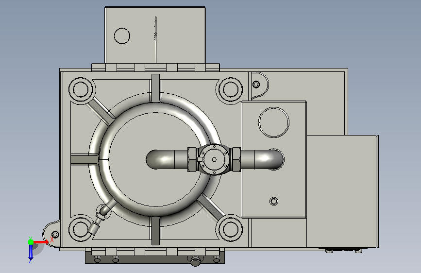Viewport: 421px width, 273px height.
Task: Select the central valve round cap
Action: point(214,160)
